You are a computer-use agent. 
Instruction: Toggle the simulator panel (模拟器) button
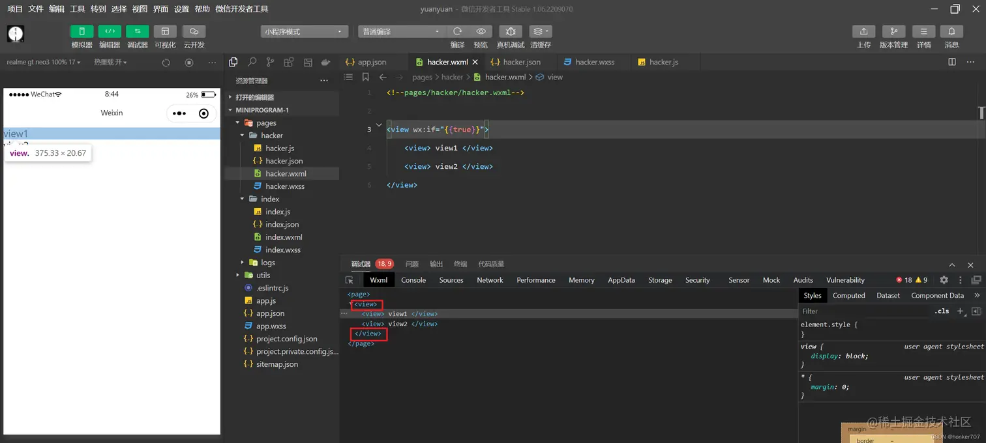tap(82, 31)
